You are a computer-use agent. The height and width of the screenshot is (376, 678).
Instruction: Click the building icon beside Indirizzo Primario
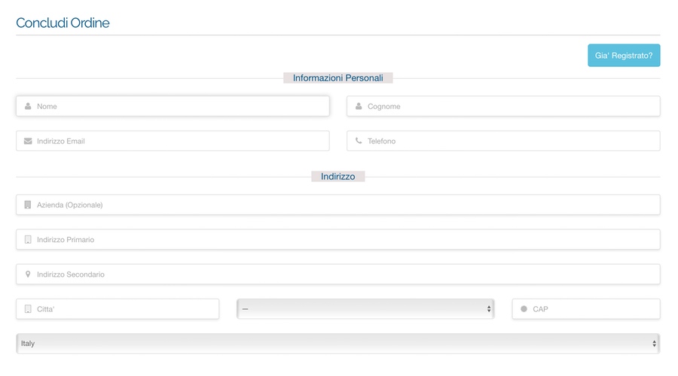pyautogui.click(x=28, y=240)
